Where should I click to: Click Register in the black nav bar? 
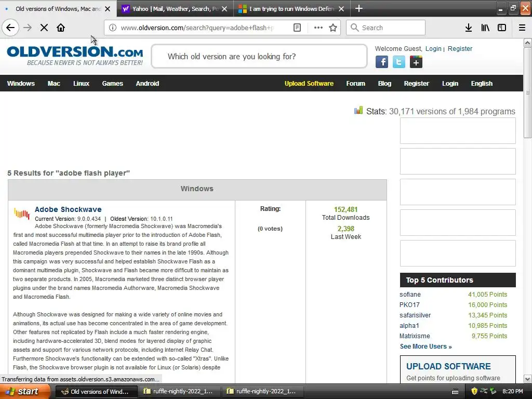coord(416,84)
